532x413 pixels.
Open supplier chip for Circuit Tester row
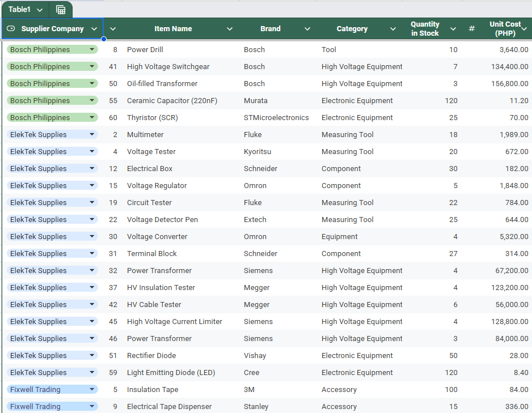pos(52,202)
